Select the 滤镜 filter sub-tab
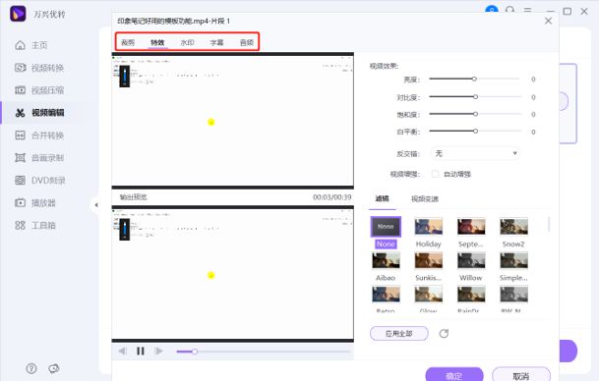The image size is (599, 381). [382, 198]
